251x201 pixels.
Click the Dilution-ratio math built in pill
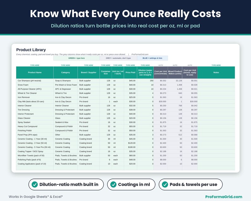coord(66,185)
